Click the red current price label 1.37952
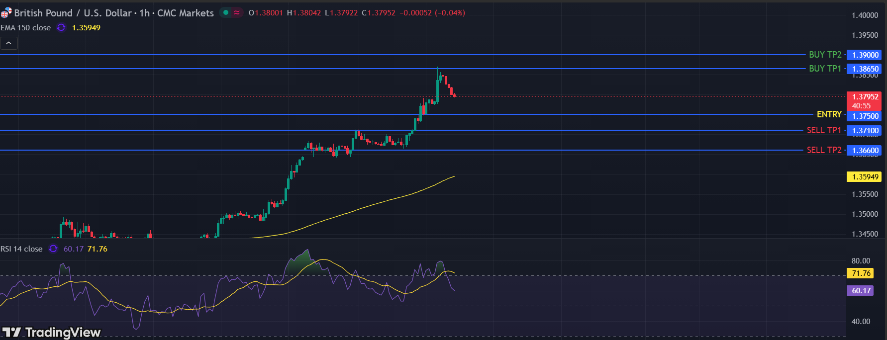This screenshot has height=340, width=887. pyautogui.click(x=865, y=97)
